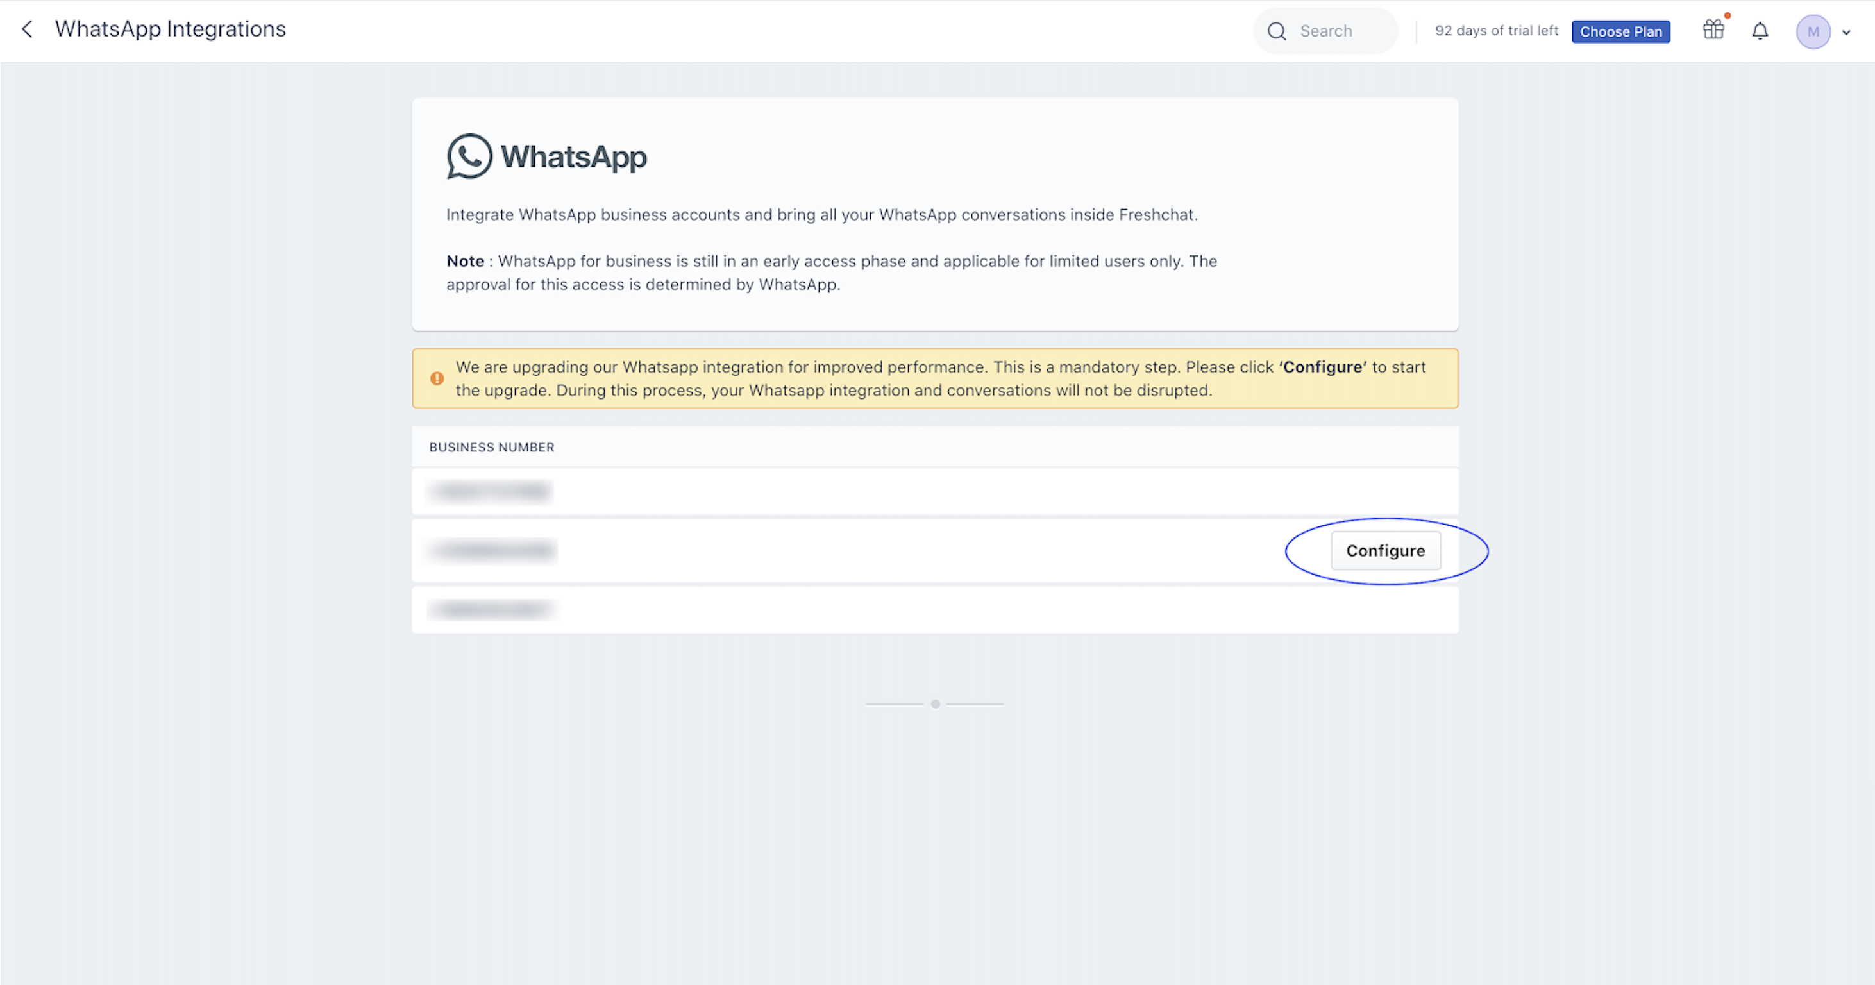Select the first blurred business number row

491,491
